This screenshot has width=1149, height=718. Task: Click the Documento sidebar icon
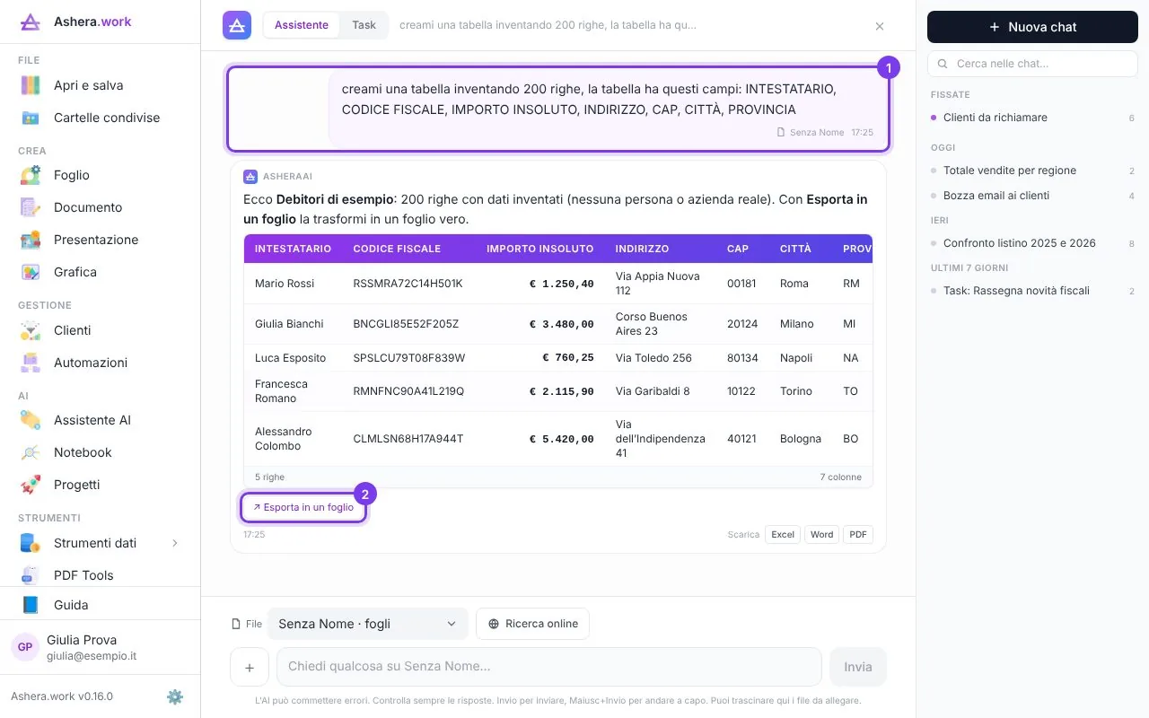click(x=31, y=207)
